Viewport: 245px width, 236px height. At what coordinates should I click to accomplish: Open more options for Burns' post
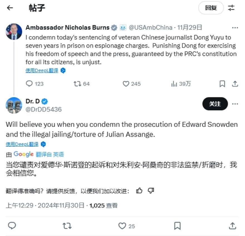coord(235,28)
